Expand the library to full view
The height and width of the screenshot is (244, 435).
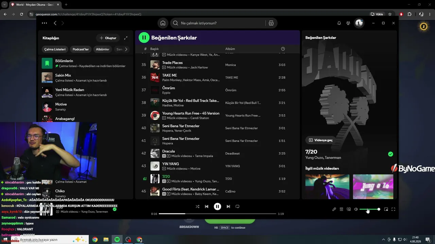[x=126, y=38]
